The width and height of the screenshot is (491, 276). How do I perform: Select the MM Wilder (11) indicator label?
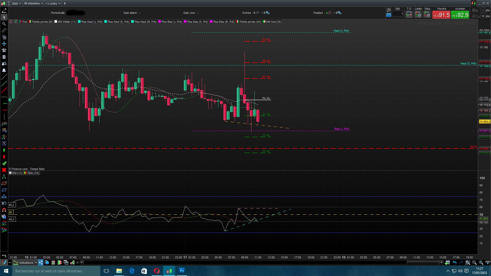click(x=67, y=22)
